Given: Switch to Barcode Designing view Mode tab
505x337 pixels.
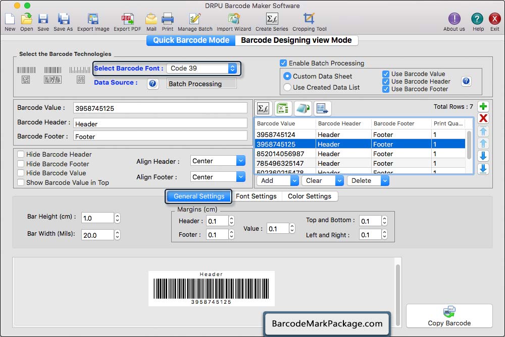Looking at the screenshot, I should (296, 40).
